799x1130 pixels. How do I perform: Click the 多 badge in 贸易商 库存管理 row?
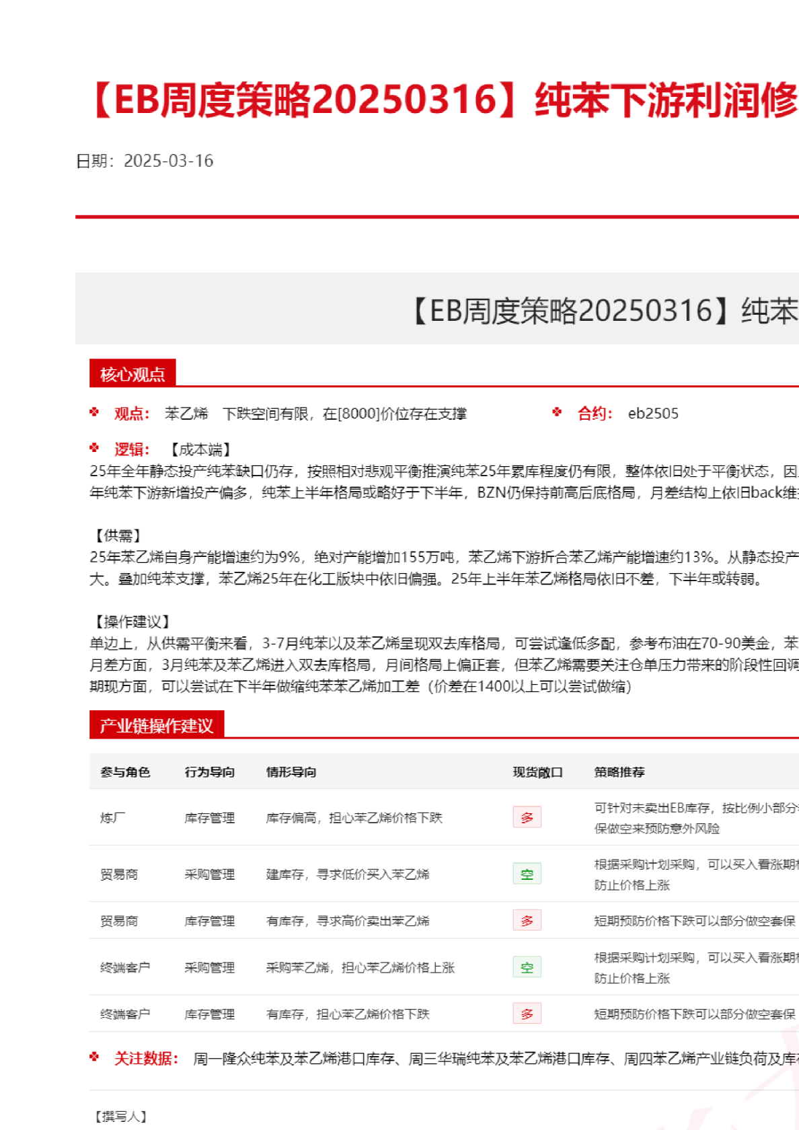pos(527,920)
